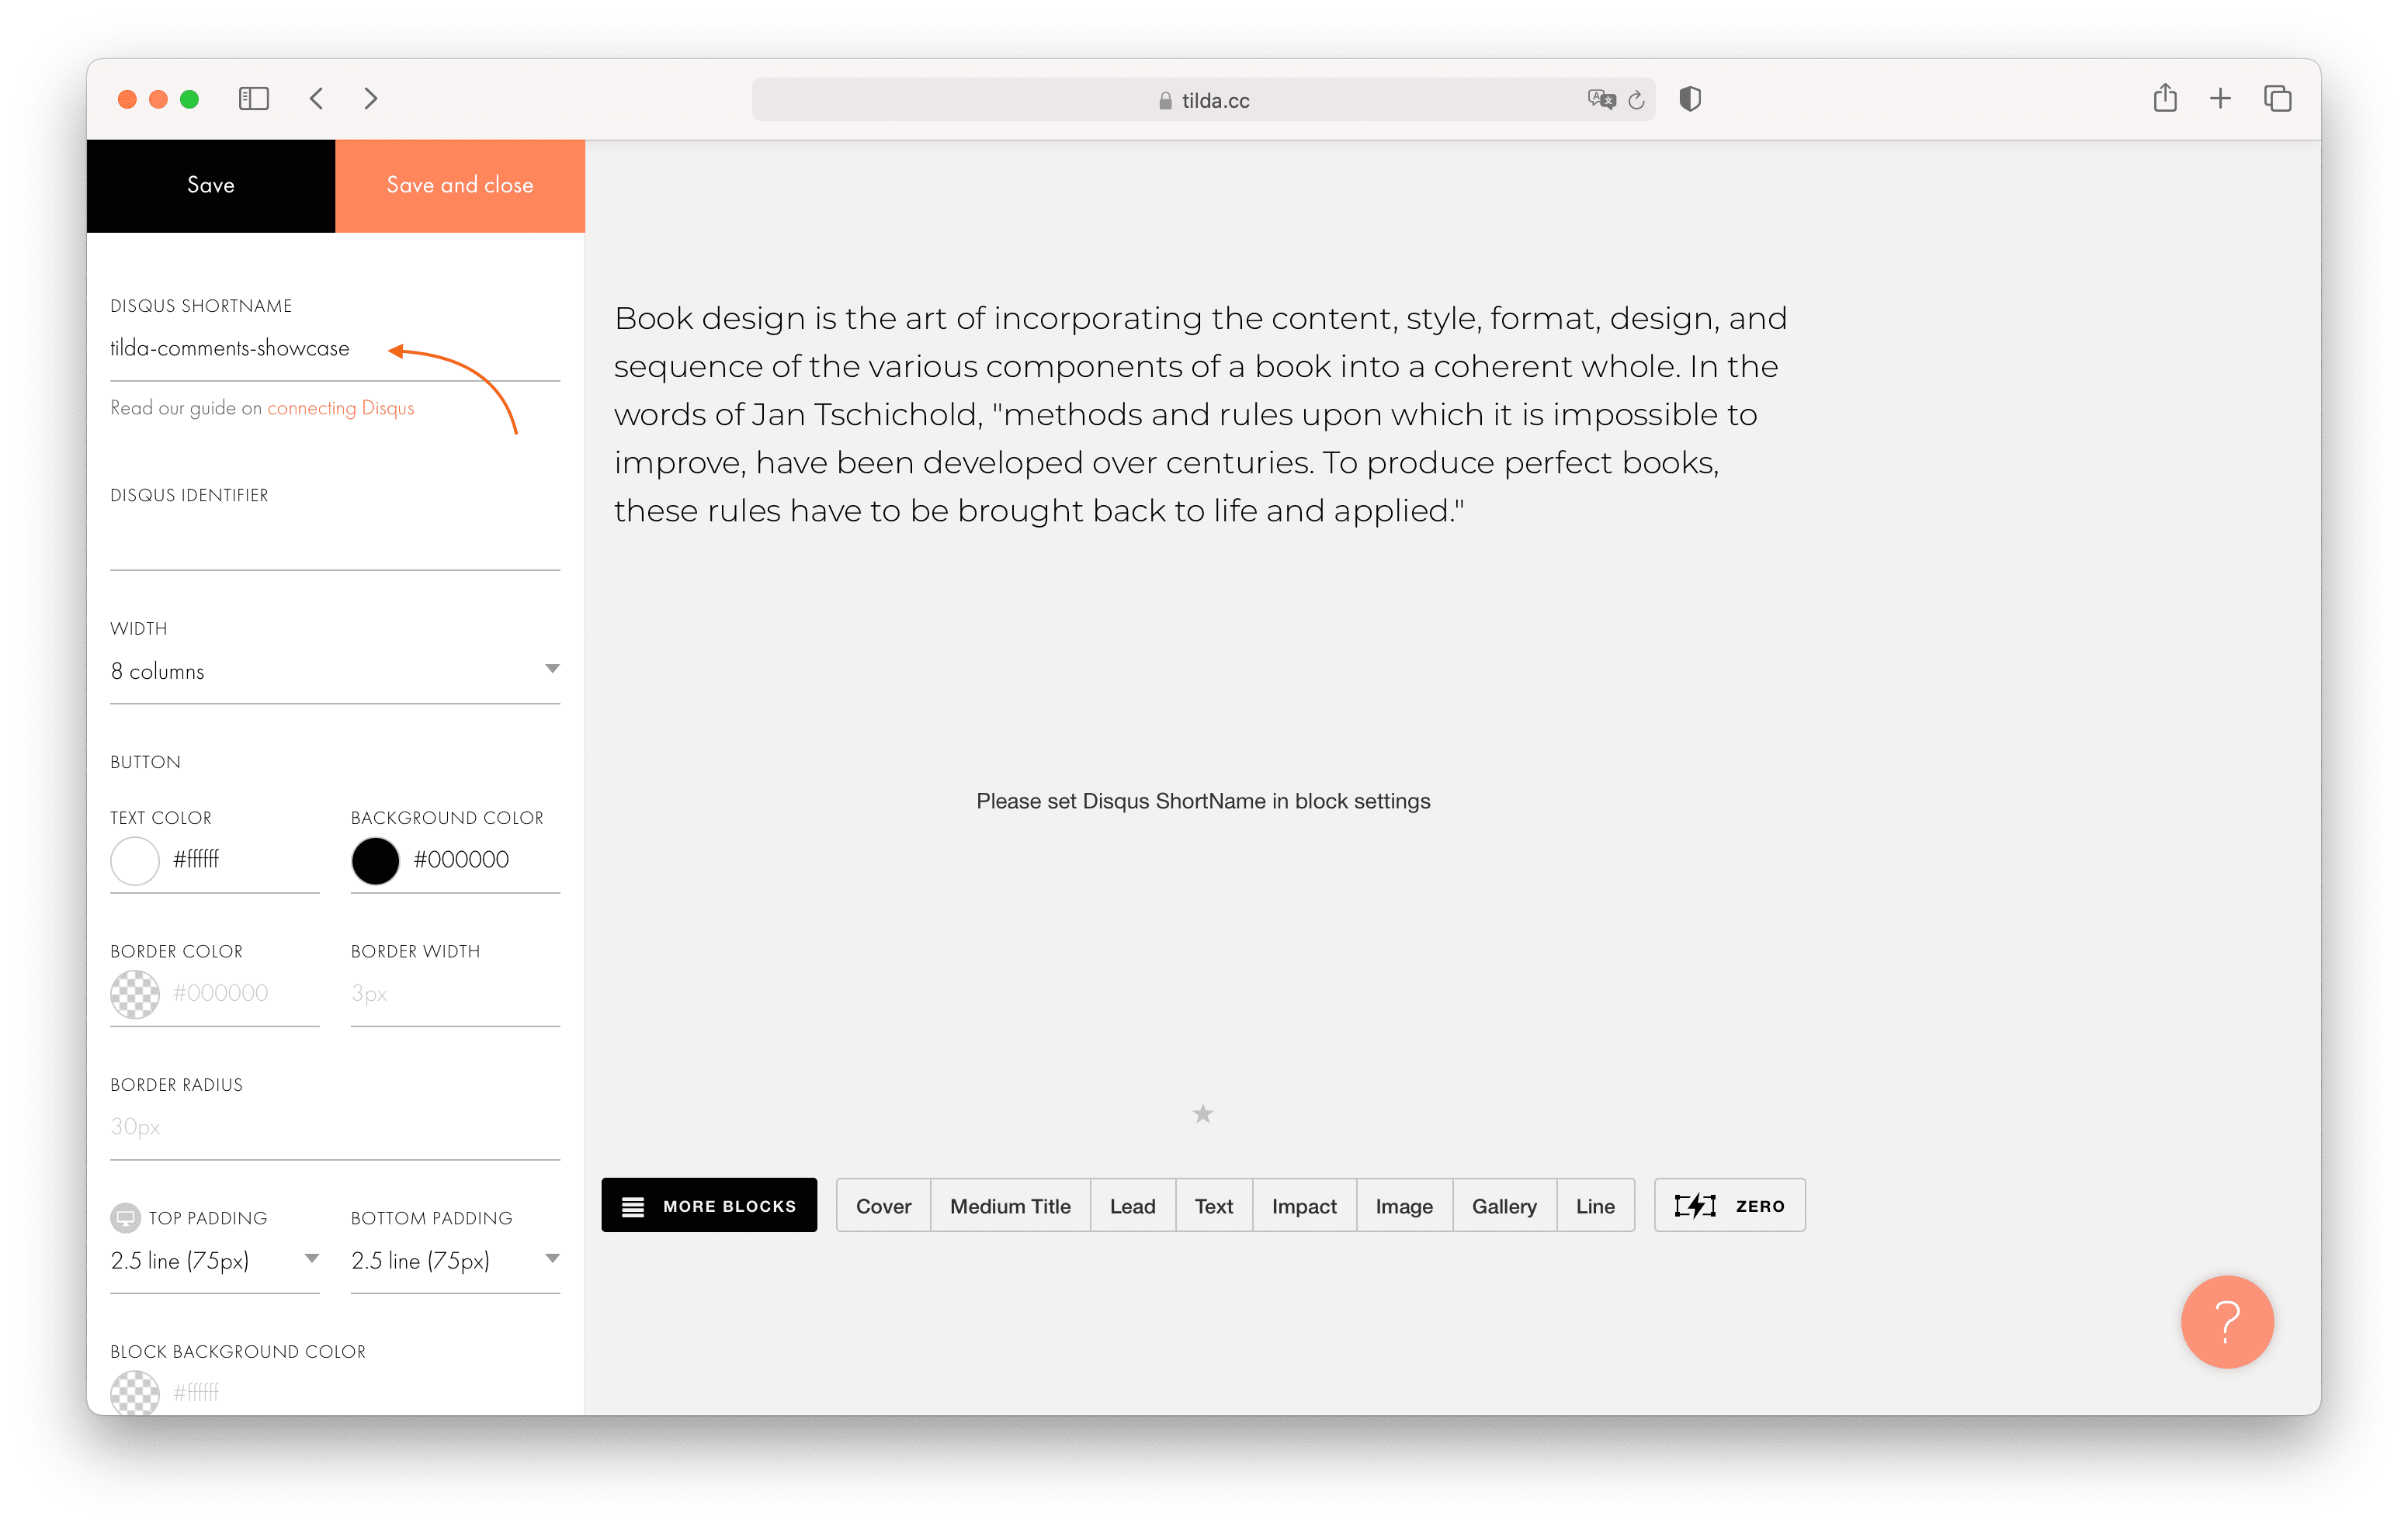Click Save and close
Image resolution: width=2408 pixels, height=1530 pixels.
(x=460, y=186)
